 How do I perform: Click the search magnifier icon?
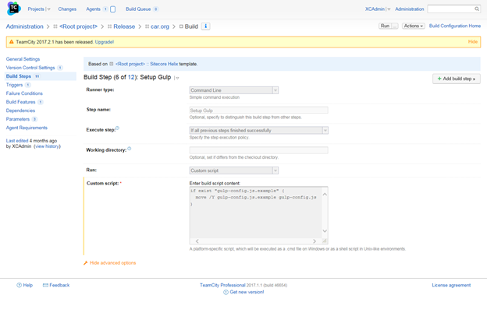(477, 9)
